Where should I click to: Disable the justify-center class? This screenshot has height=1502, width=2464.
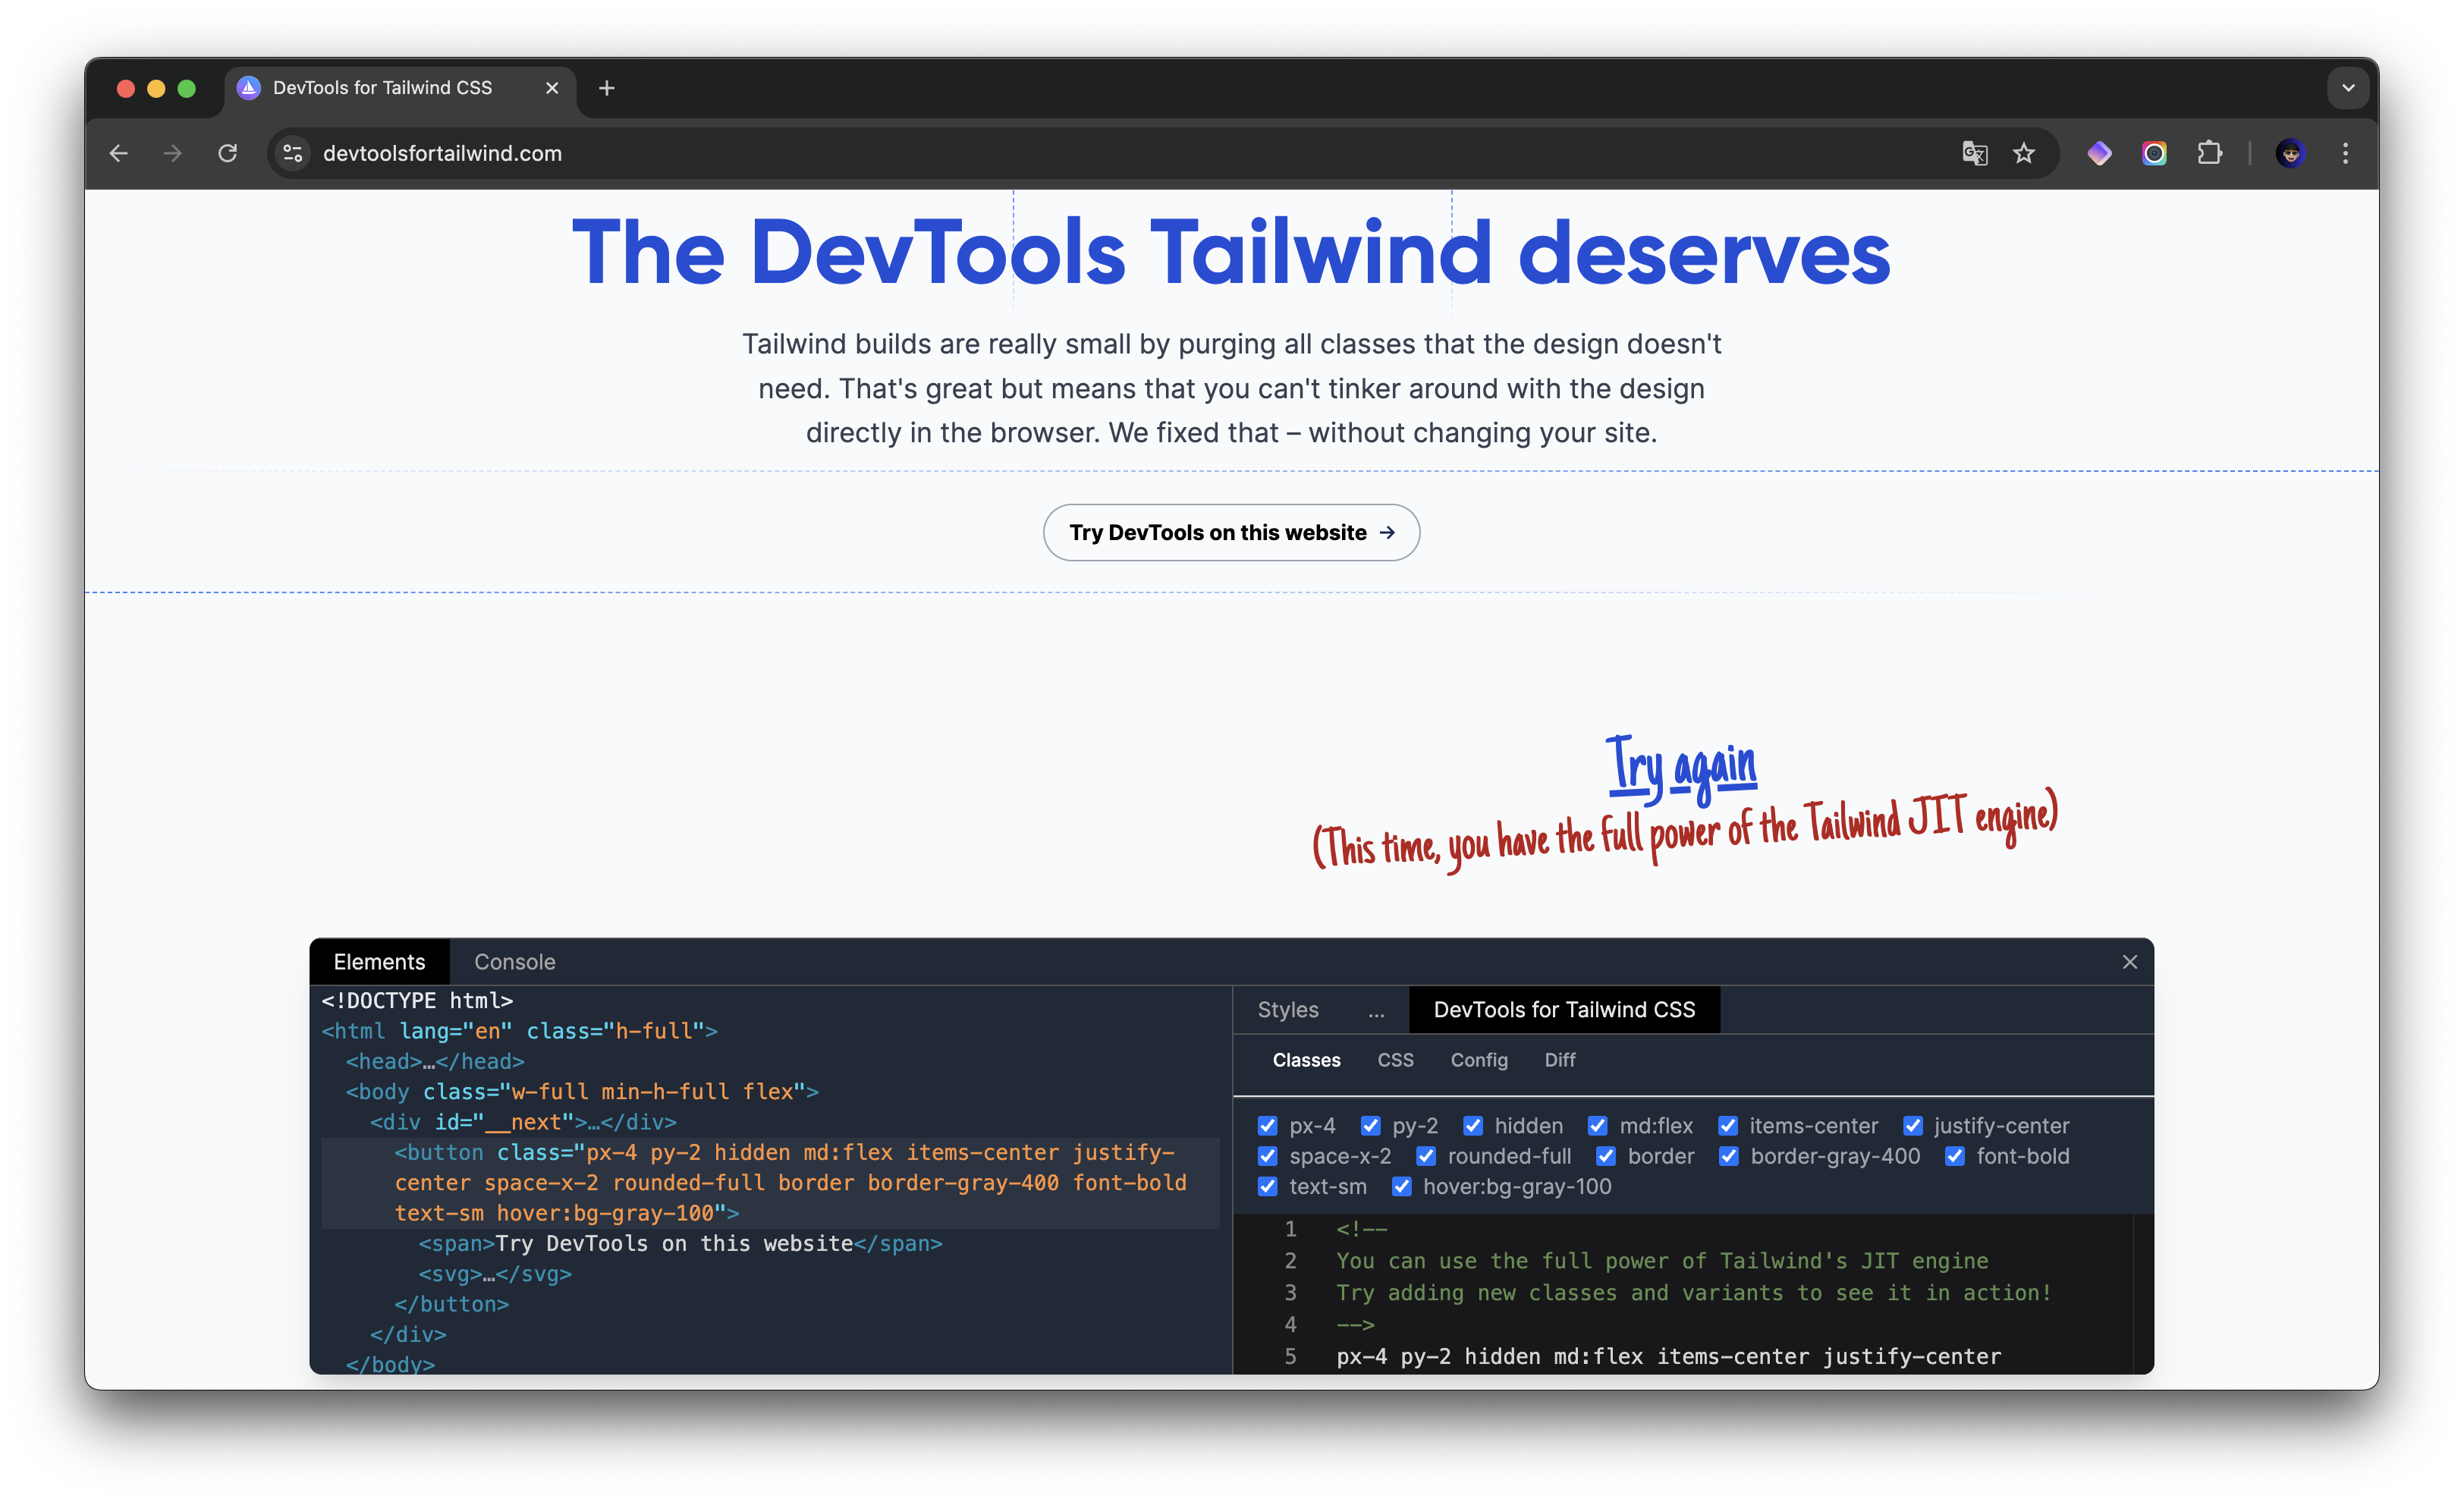(1912, 1126)
